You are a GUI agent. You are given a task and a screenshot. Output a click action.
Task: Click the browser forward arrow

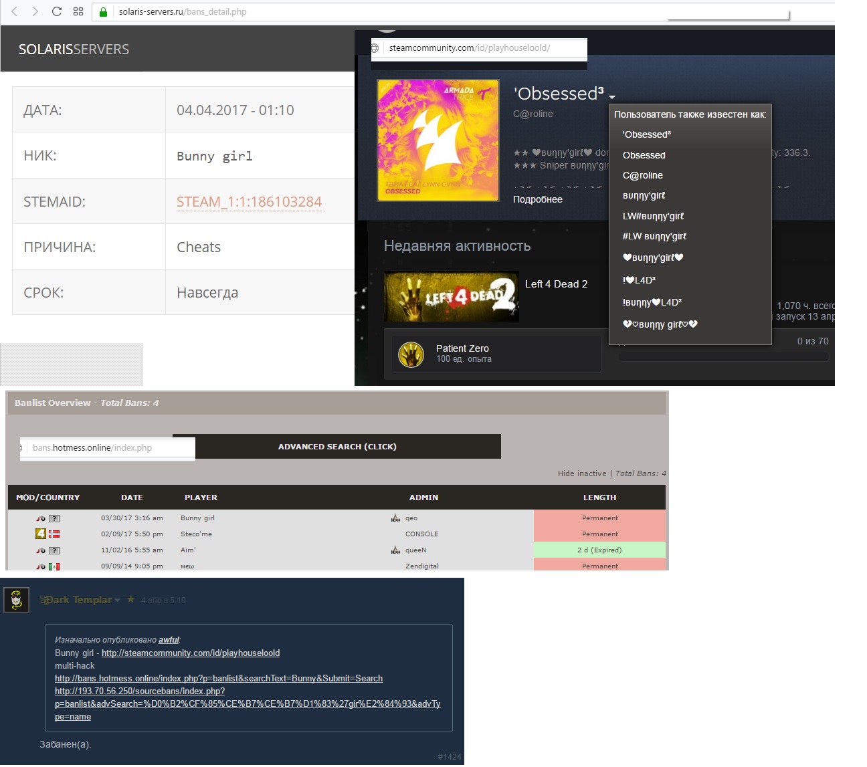pyautogui.click(x=35, y=11)
